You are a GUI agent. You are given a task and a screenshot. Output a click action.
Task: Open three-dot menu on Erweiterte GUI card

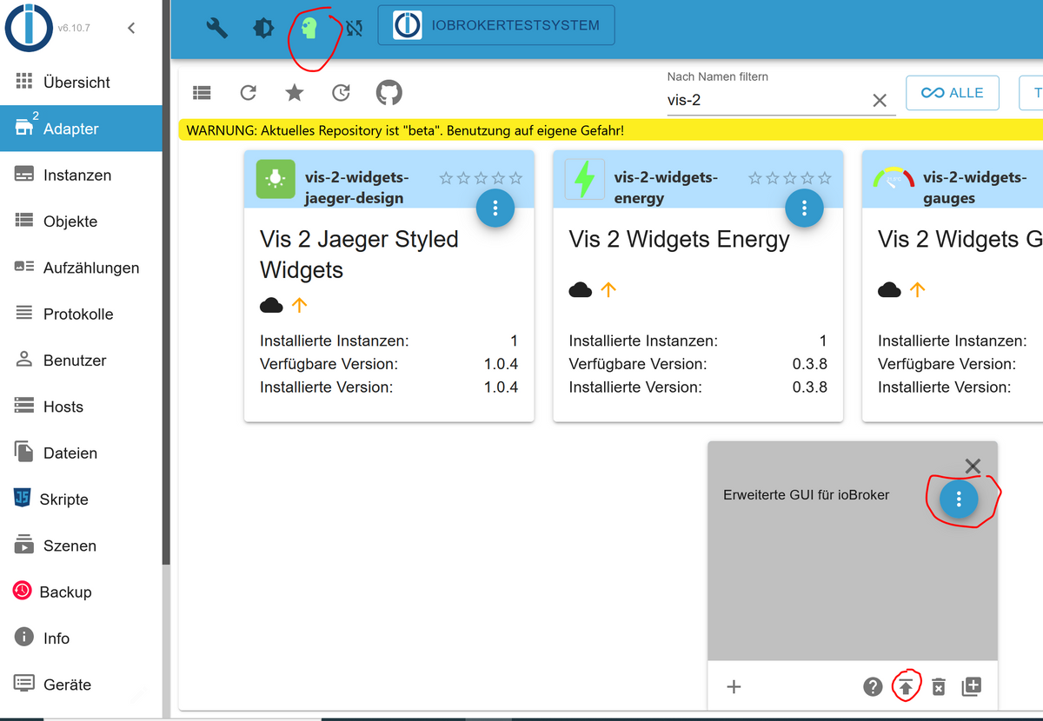pos(959,499)
